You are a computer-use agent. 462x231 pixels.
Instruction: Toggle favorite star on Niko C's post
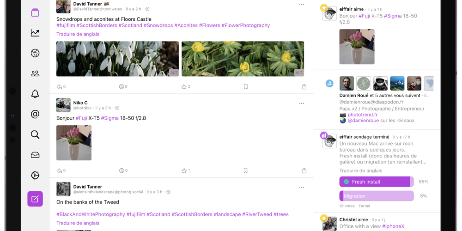tap(184, 170)
